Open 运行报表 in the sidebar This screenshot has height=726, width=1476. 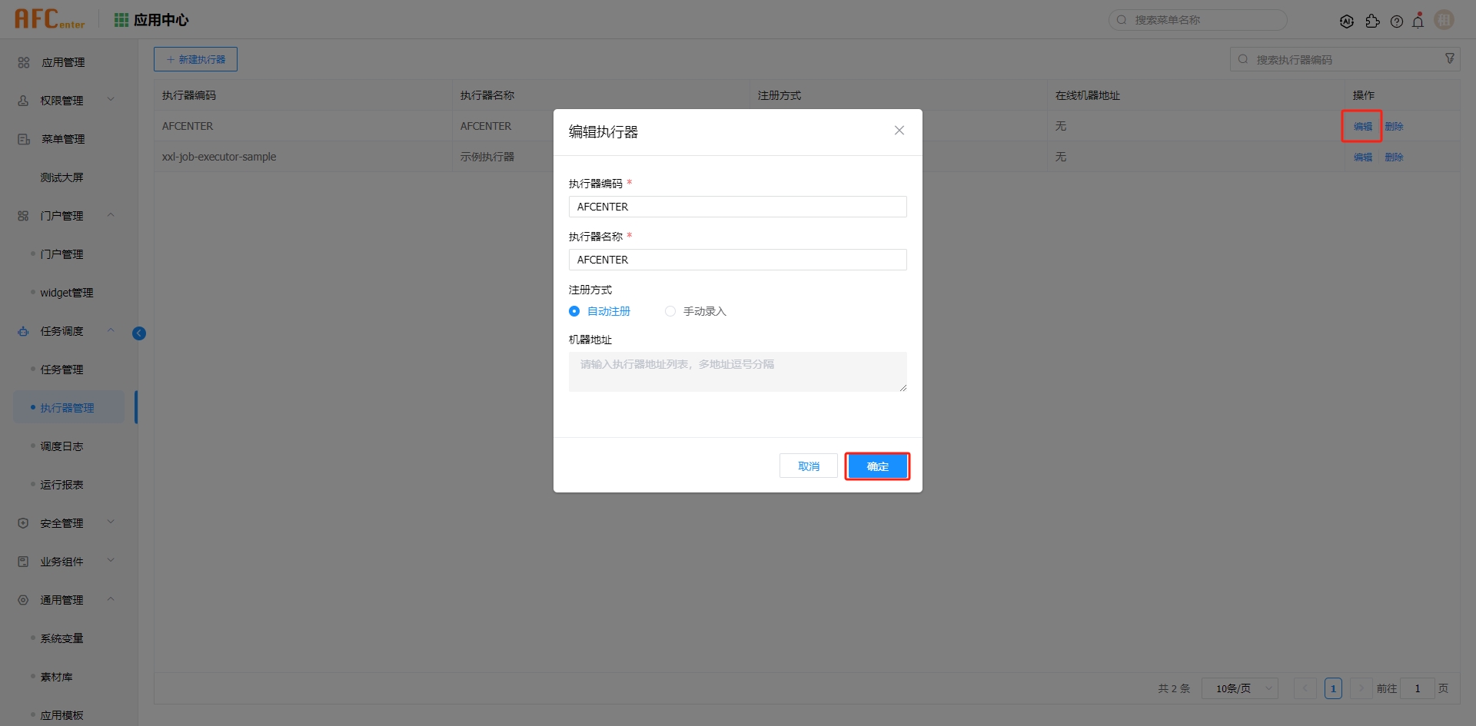pyautogui.click(x=62, y=485)
